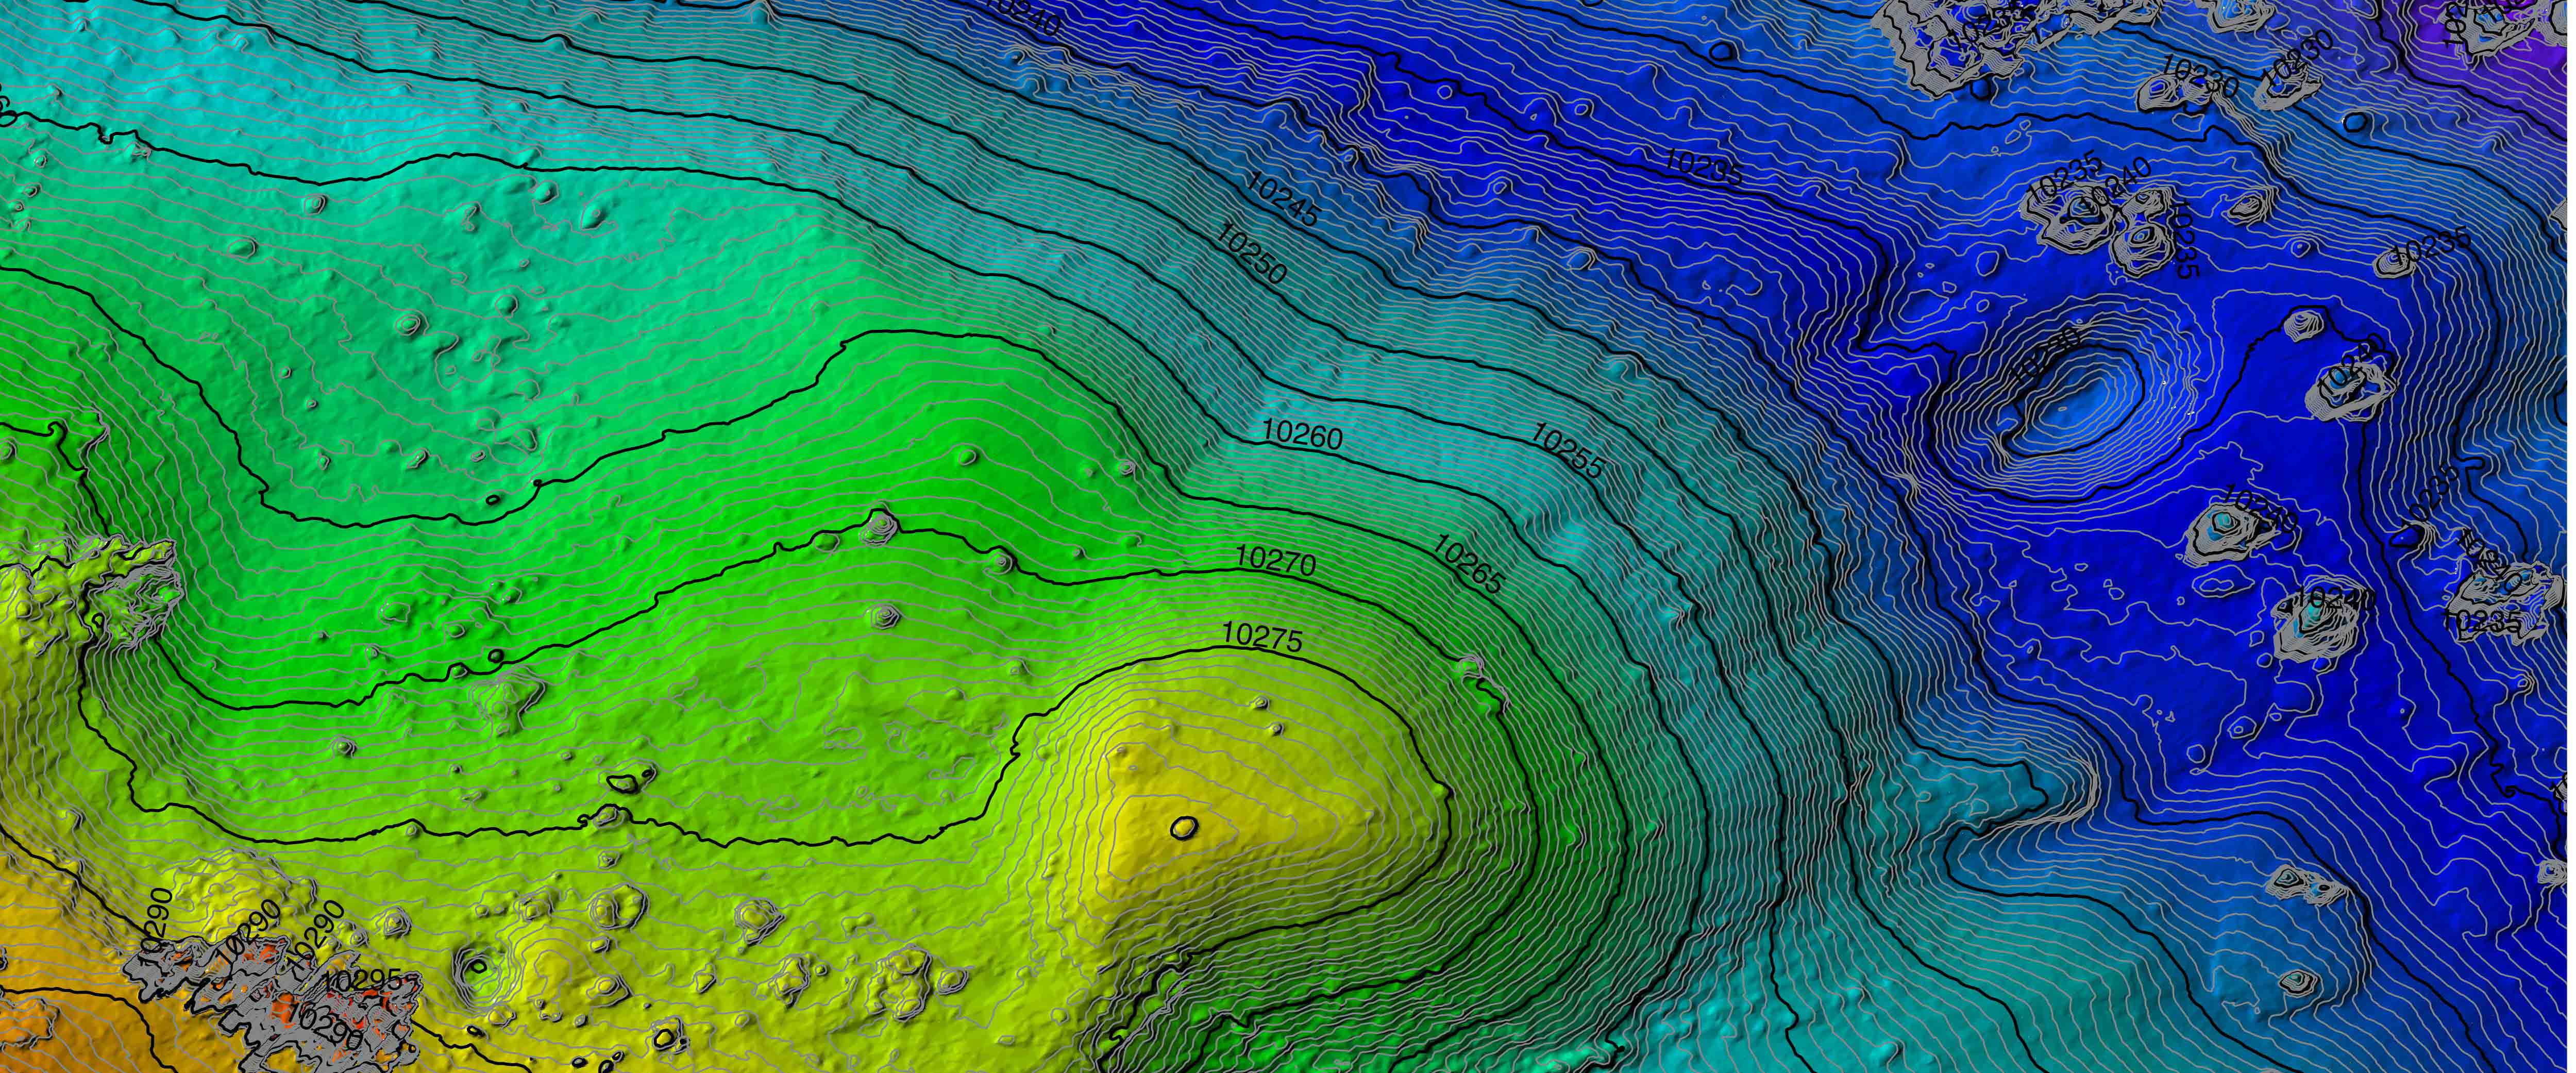
Task: Click the 10275 contour label
Action: [x=1263, y=637]
